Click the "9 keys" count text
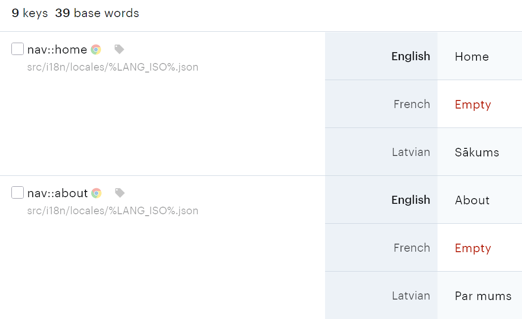Image resolution: width=522 pixels, height=319 pixels. pyautogui.click(x=29, y=13)
